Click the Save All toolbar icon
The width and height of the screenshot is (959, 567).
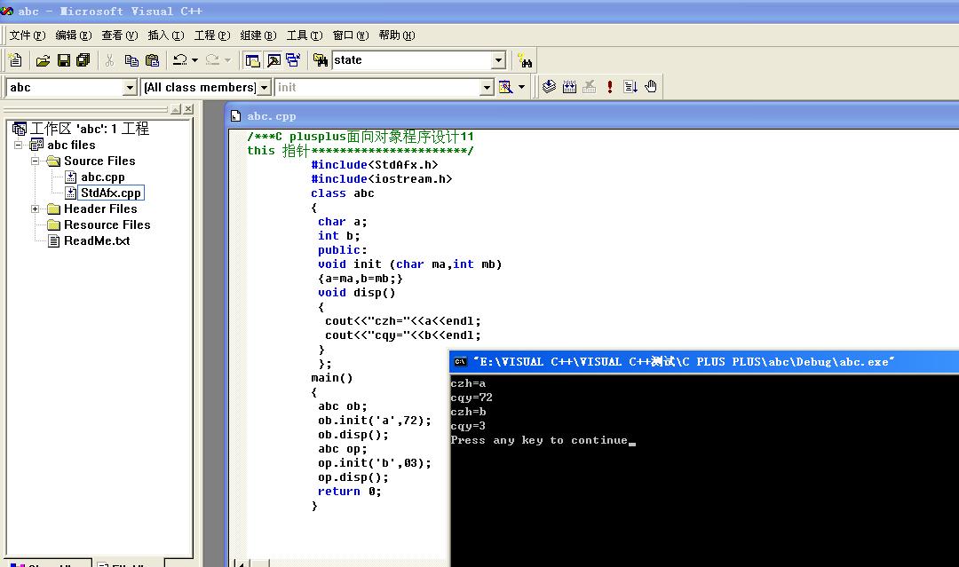(x=83, y=60)
